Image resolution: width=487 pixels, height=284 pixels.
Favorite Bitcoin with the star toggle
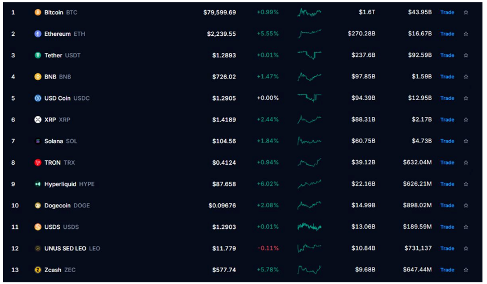pyautogui.click(x=466, y=12)
